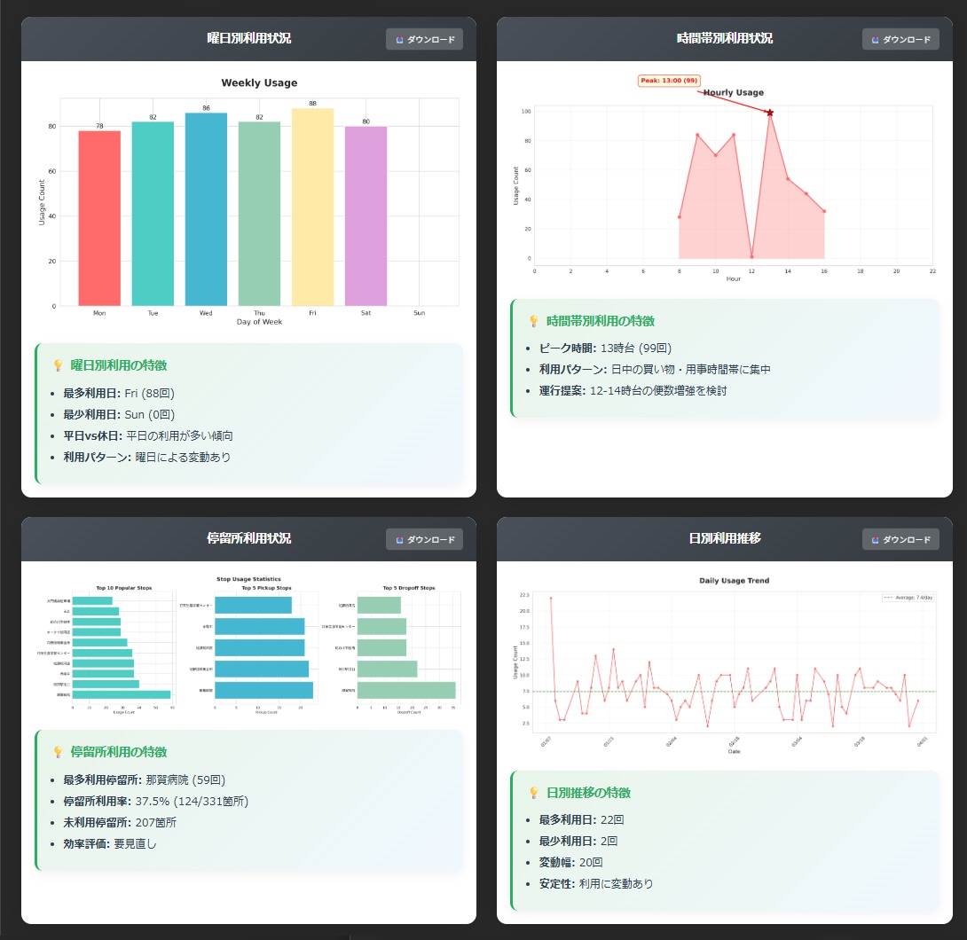
Task: Click the blue Wed bar labeled 86
Action: click(206, 209)
